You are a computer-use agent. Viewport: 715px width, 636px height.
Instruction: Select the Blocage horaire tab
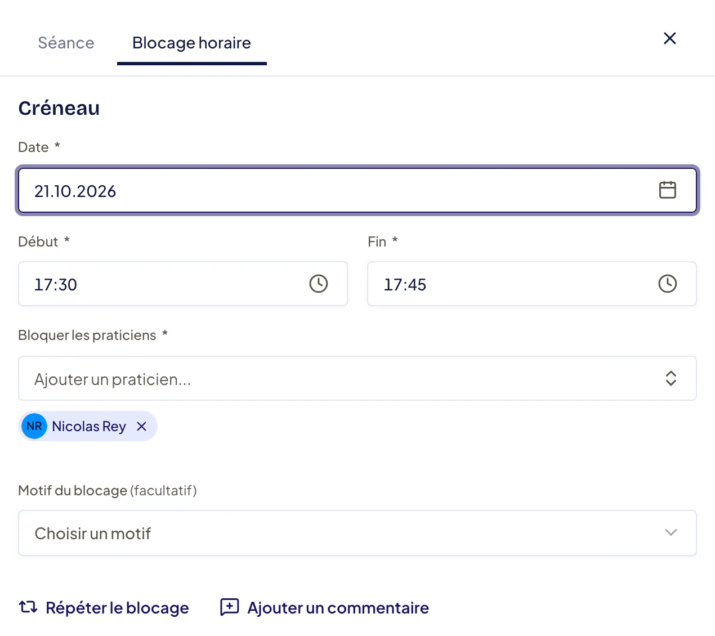click(x=191, y=43)
